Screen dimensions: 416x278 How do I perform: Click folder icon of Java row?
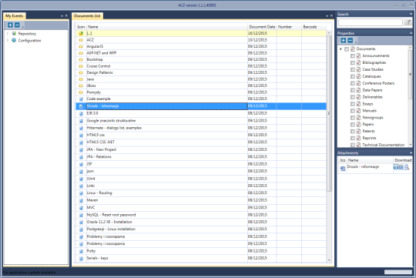point(81,79)
